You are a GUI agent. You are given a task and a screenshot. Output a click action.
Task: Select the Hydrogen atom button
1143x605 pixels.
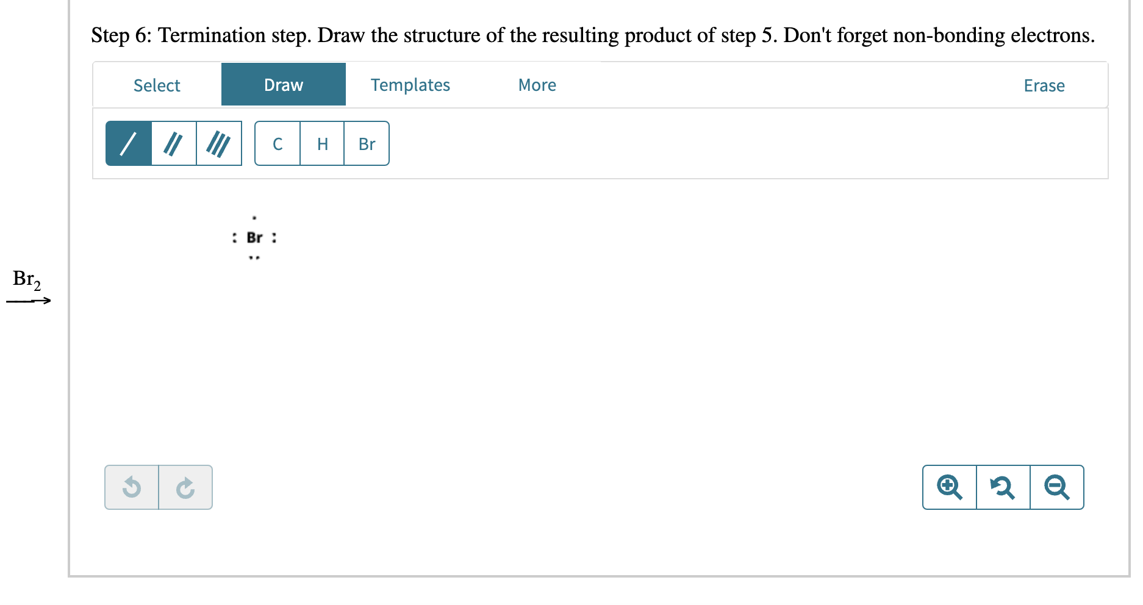click(322, 143)
